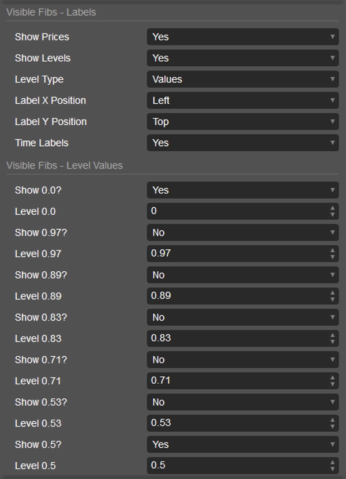This screenshot has height=479, width=346.
Task: Open the Time Labels dropdown
Action: coord(242,143)
